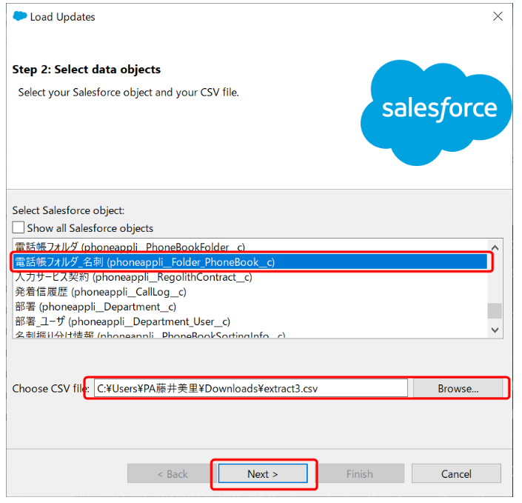The image size is (522, 503).
Task: Select 入力サービス契約 (phoneappli__RegolithContract__c) object
Action: tap(250, 277)
